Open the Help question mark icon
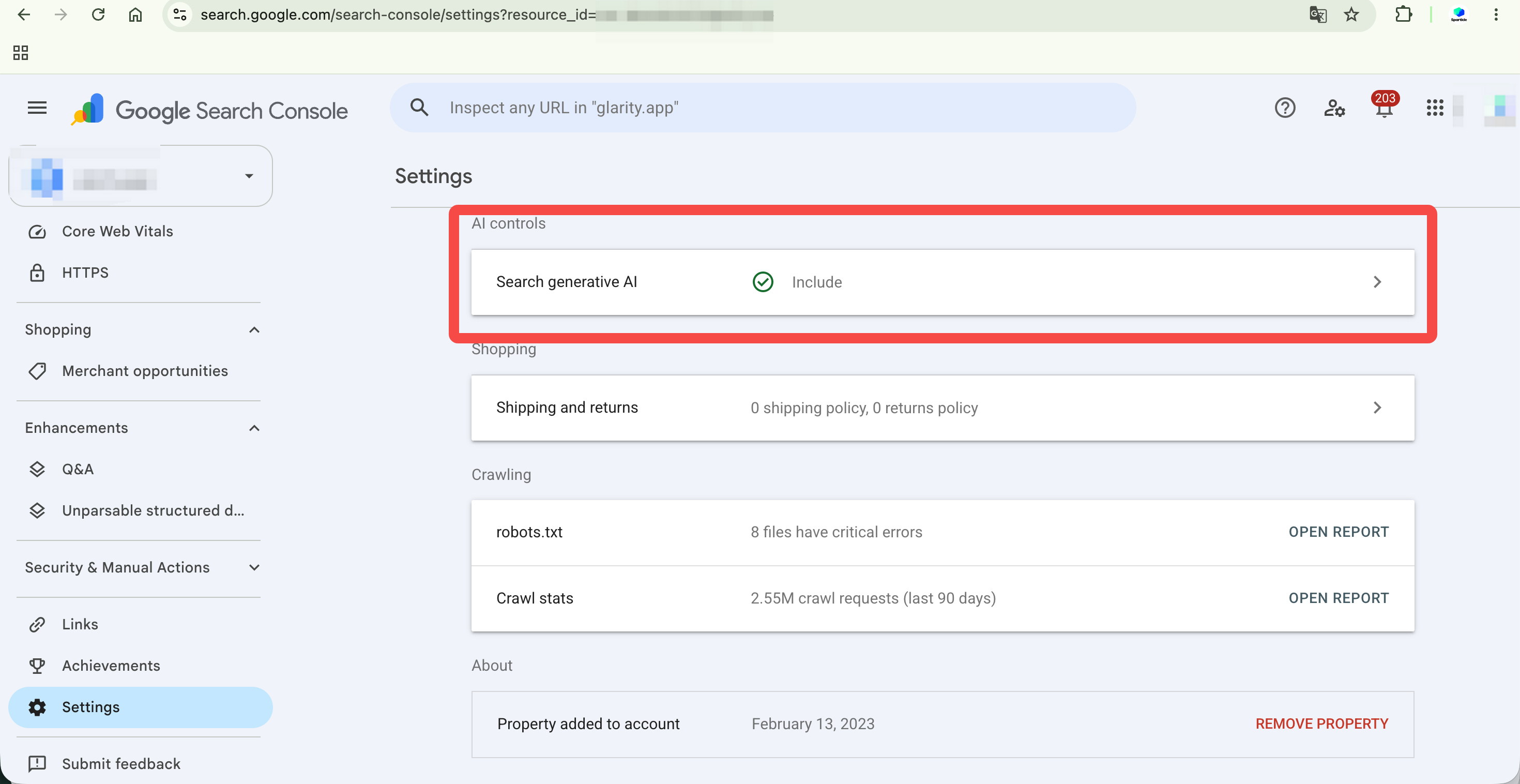This screenshot has height=784, width=1520. pyautogui.click(x=1285, y=108)
